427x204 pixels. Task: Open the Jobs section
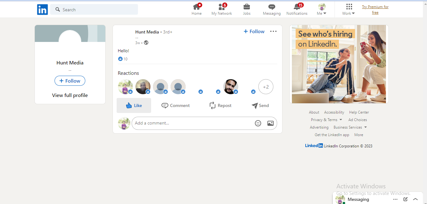(247, 9)
